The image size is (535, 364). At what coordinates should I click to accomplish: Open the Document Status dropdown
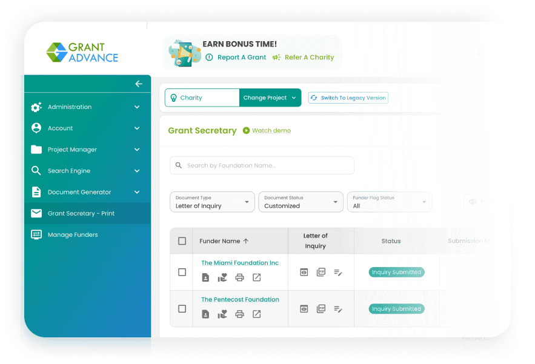pos(301,202)
